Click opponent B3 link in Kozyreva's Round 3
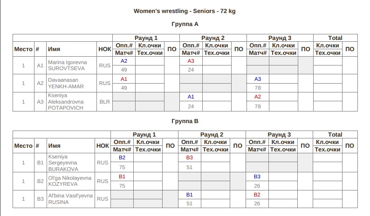 (x=257, y=177)
